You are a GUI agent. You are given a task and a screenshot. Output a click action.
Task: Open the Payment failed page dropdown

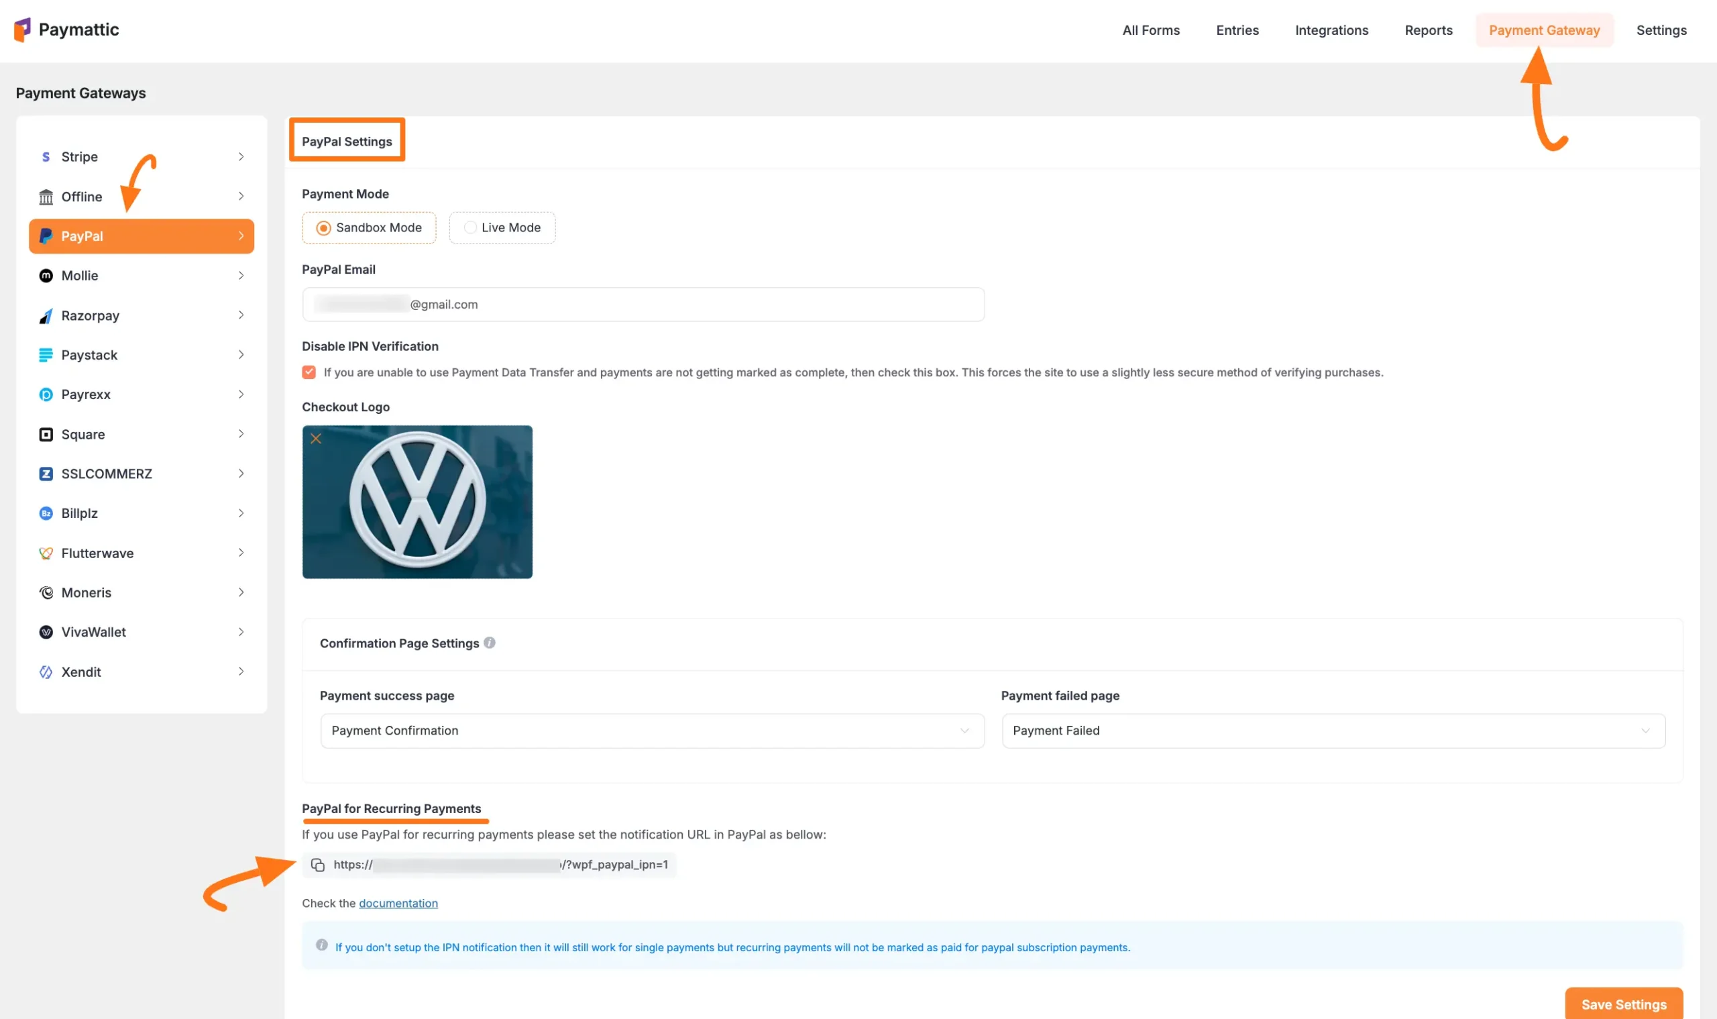click(1333, 731)
